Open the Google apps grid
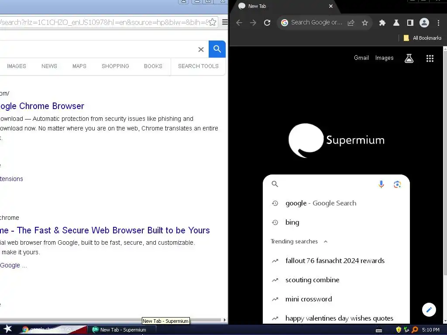 pyautogui.click(x=430, y=58)
